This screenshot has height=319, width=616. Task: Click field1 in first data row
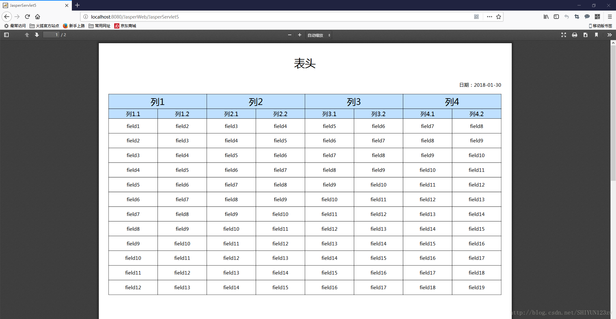[133, 126]
